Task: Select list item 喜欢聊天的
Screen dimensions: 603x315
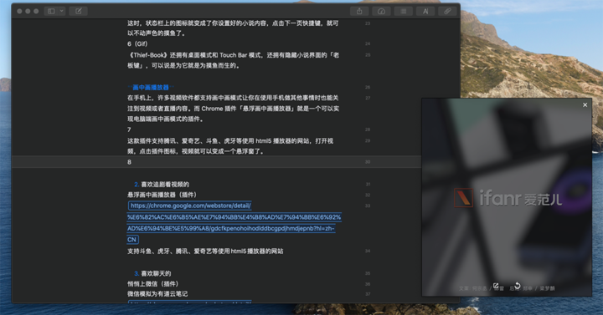Action: [156, 273]
